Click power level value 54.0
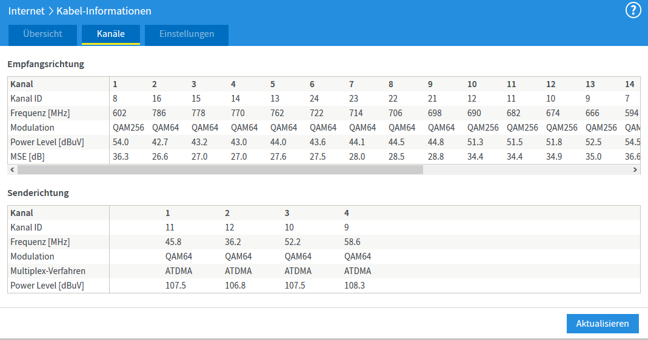This screenshot has width=648, height=340. (x=121, y=142)
